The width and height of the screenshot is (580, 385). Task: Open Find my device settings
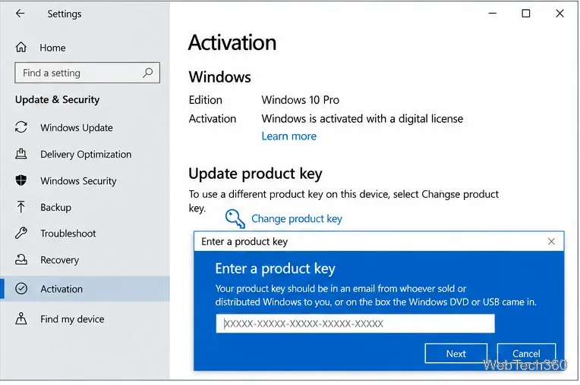pos(72,319)
